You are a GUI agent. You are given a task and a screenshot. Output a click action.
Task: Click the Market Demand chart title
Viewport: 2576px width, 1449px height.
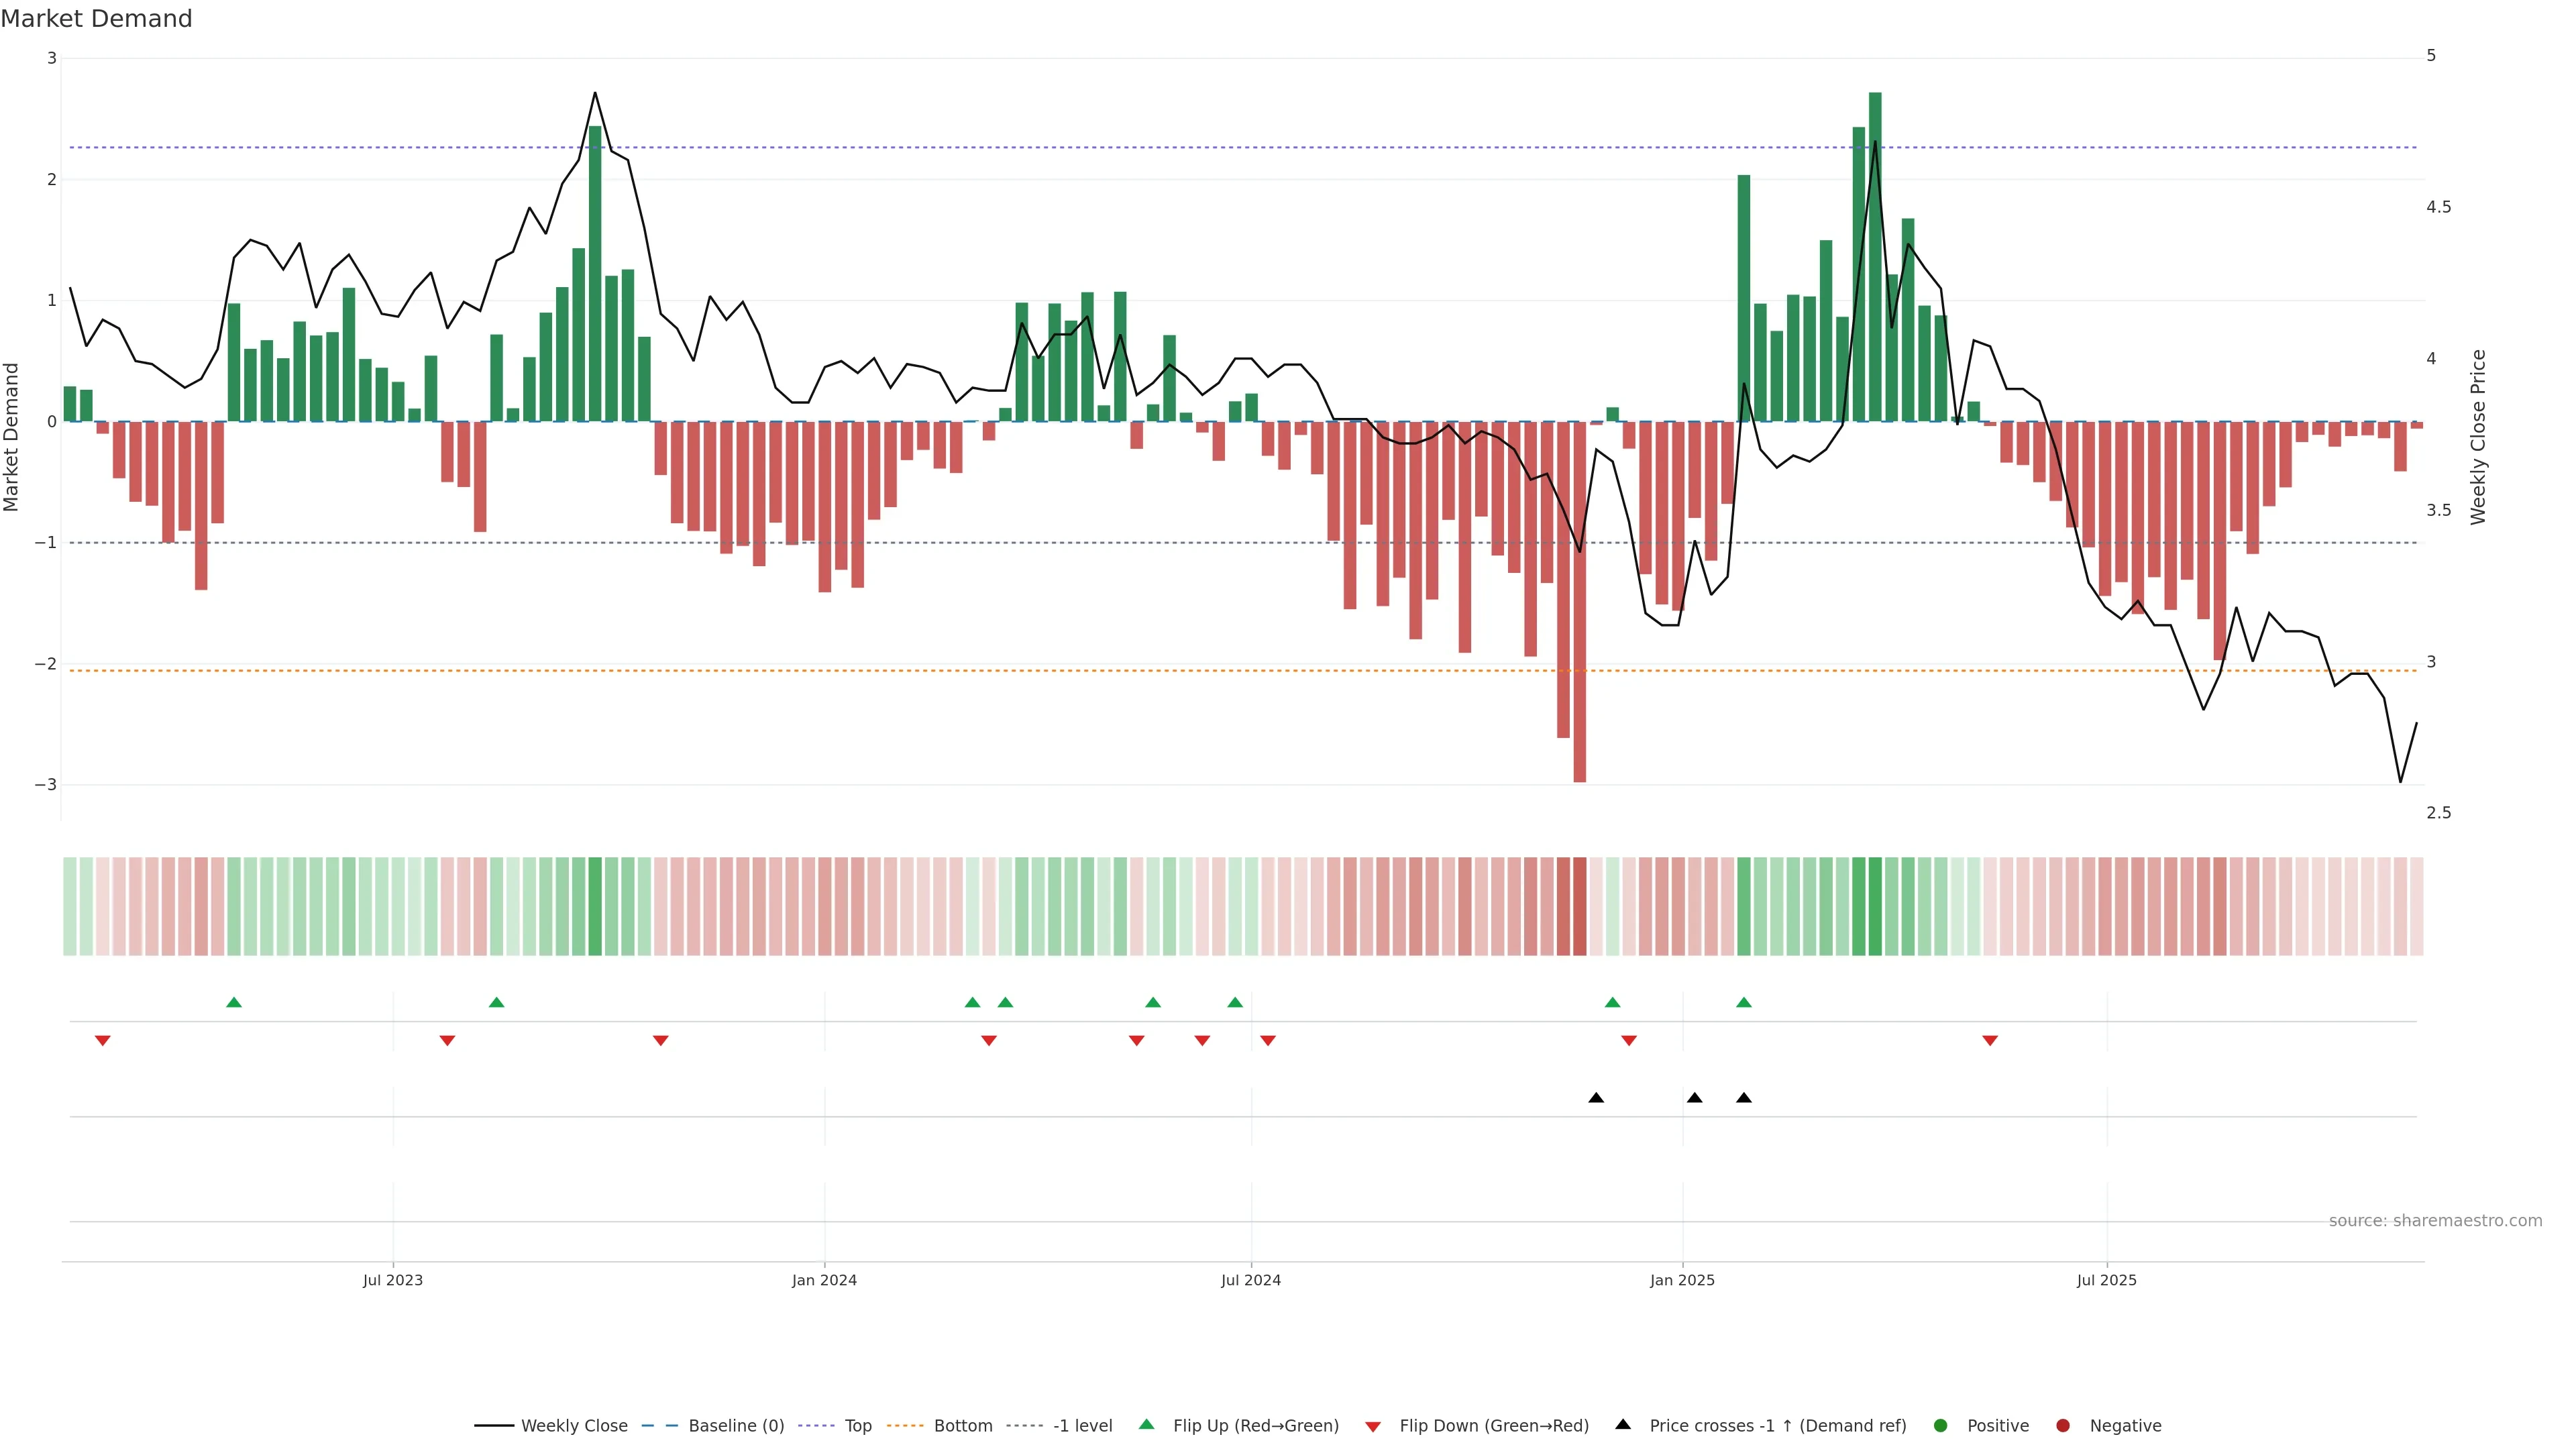[x=96, y=19]
